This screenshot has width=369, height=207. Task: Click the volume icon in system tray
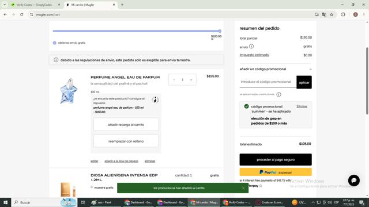pyautogui.click(x=330, y=202)
